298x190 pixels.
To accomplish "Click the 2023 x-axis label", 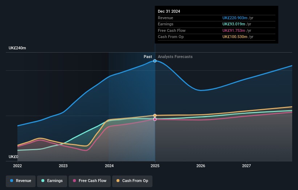I will (63, 166).
